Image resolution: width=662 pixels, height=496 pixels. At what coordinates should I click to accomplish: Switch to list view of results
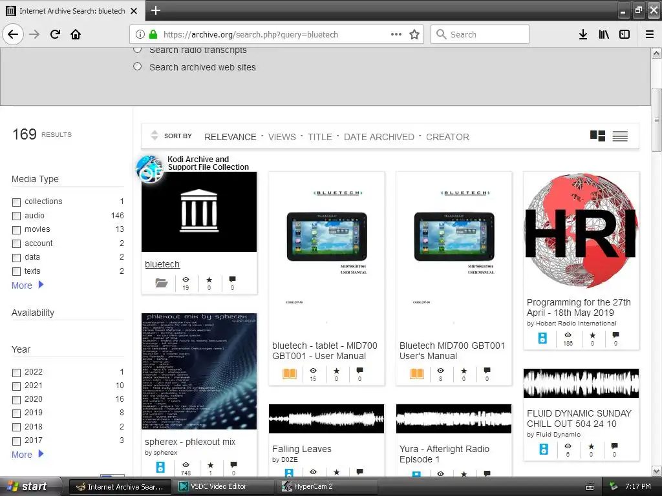coord(620,136)
